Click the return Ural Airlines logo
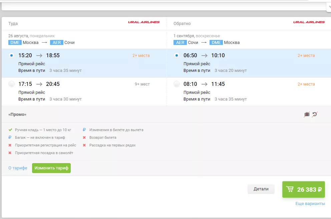 pos(309,22)
